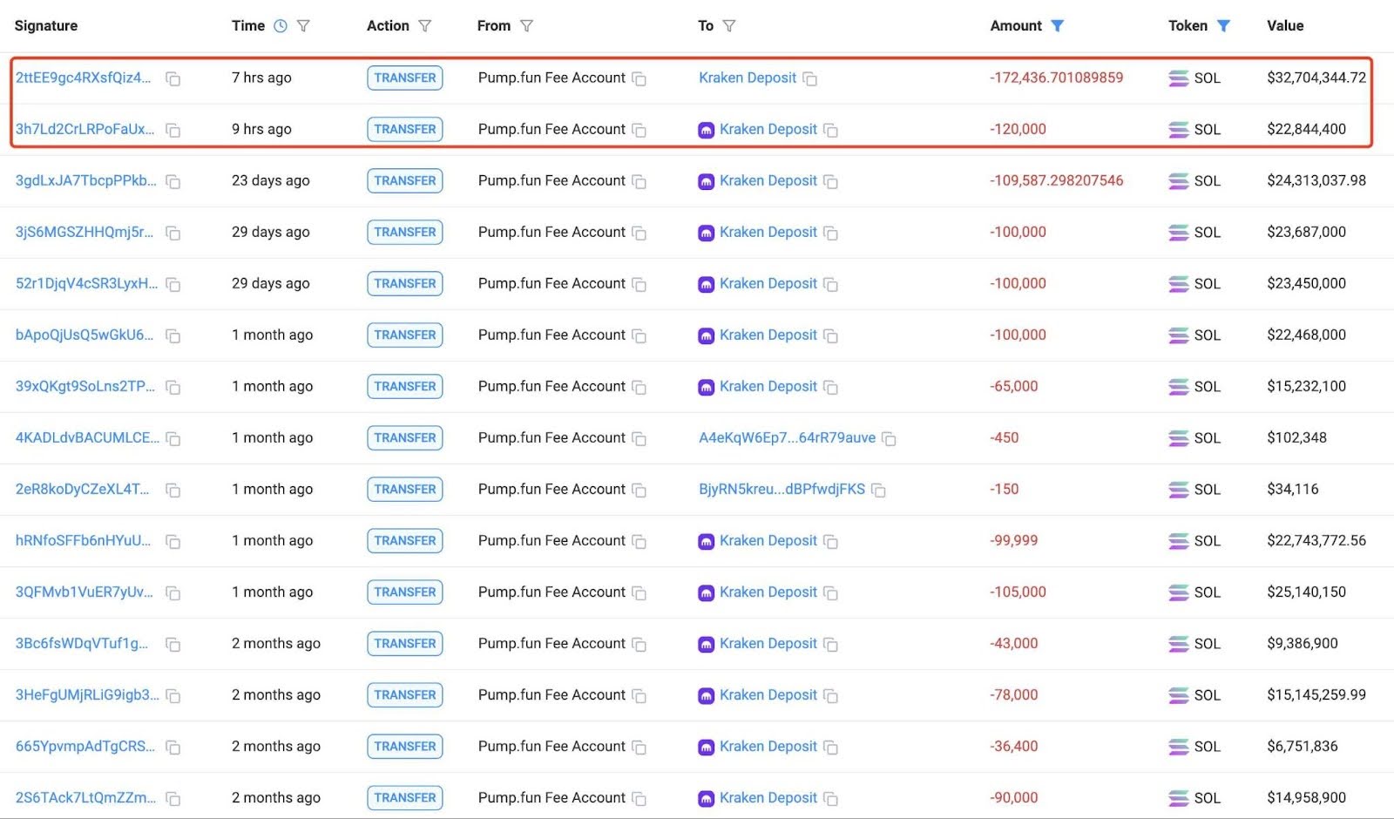Copy Kraken Deposit address in 9 hrs ago row
This screenshot has width=1394, height=819.
pos(830,131)
